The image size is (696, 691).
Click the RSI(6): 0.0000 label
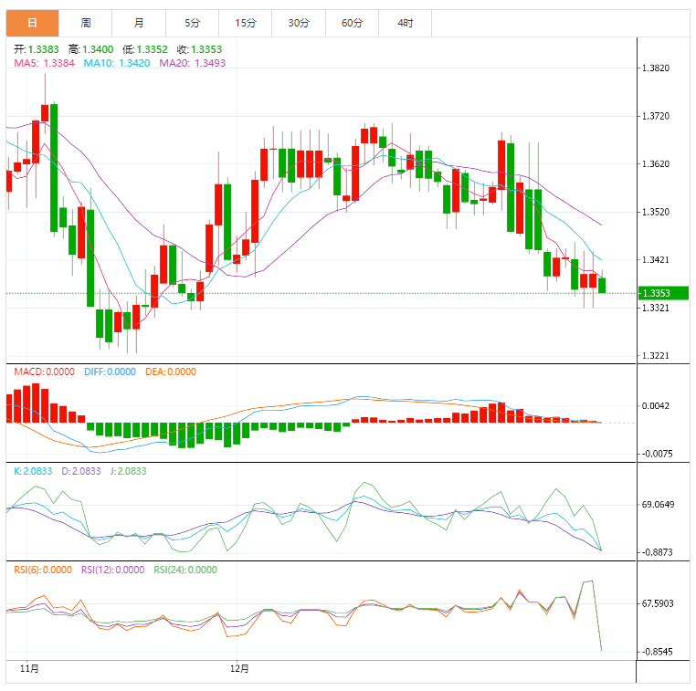coord(43,570)
